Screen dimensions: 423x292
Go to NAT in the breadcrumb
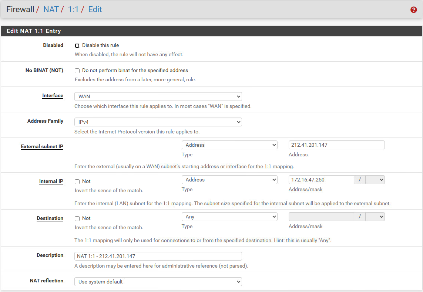[51, 10]
